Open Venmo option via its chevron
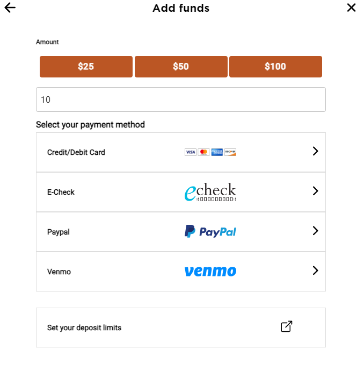Screen dimensions: 364x377 (315, 271)
